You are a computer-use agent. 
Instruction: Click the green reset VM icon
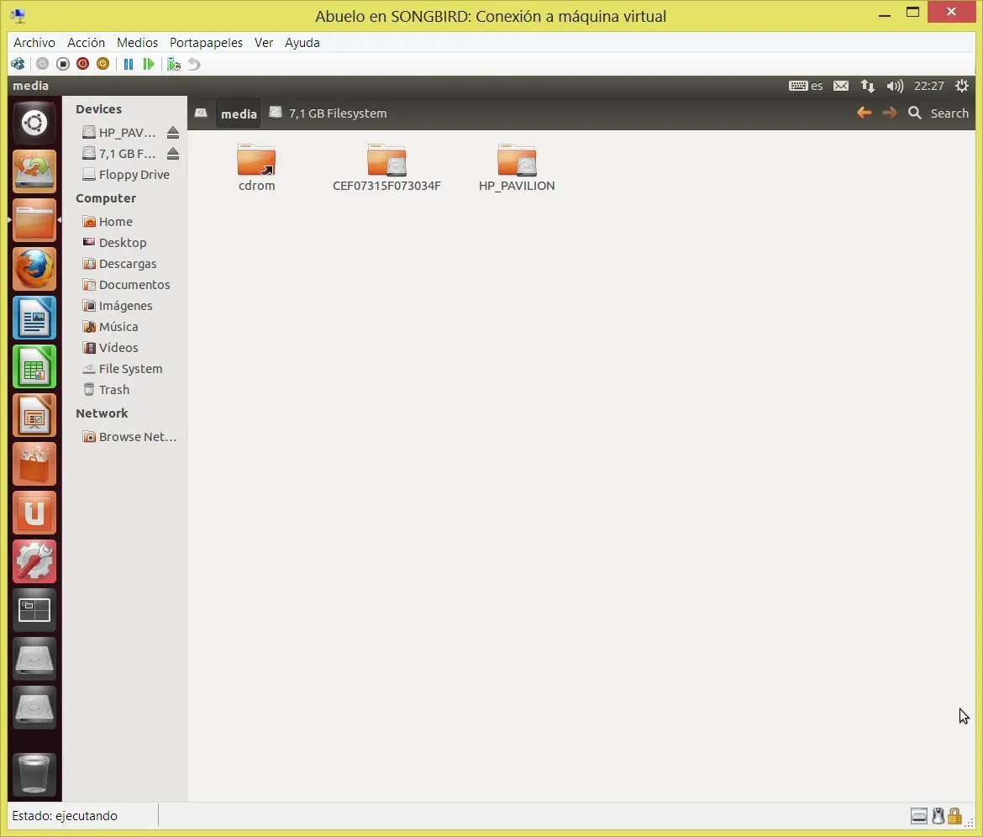pos(149,64)
